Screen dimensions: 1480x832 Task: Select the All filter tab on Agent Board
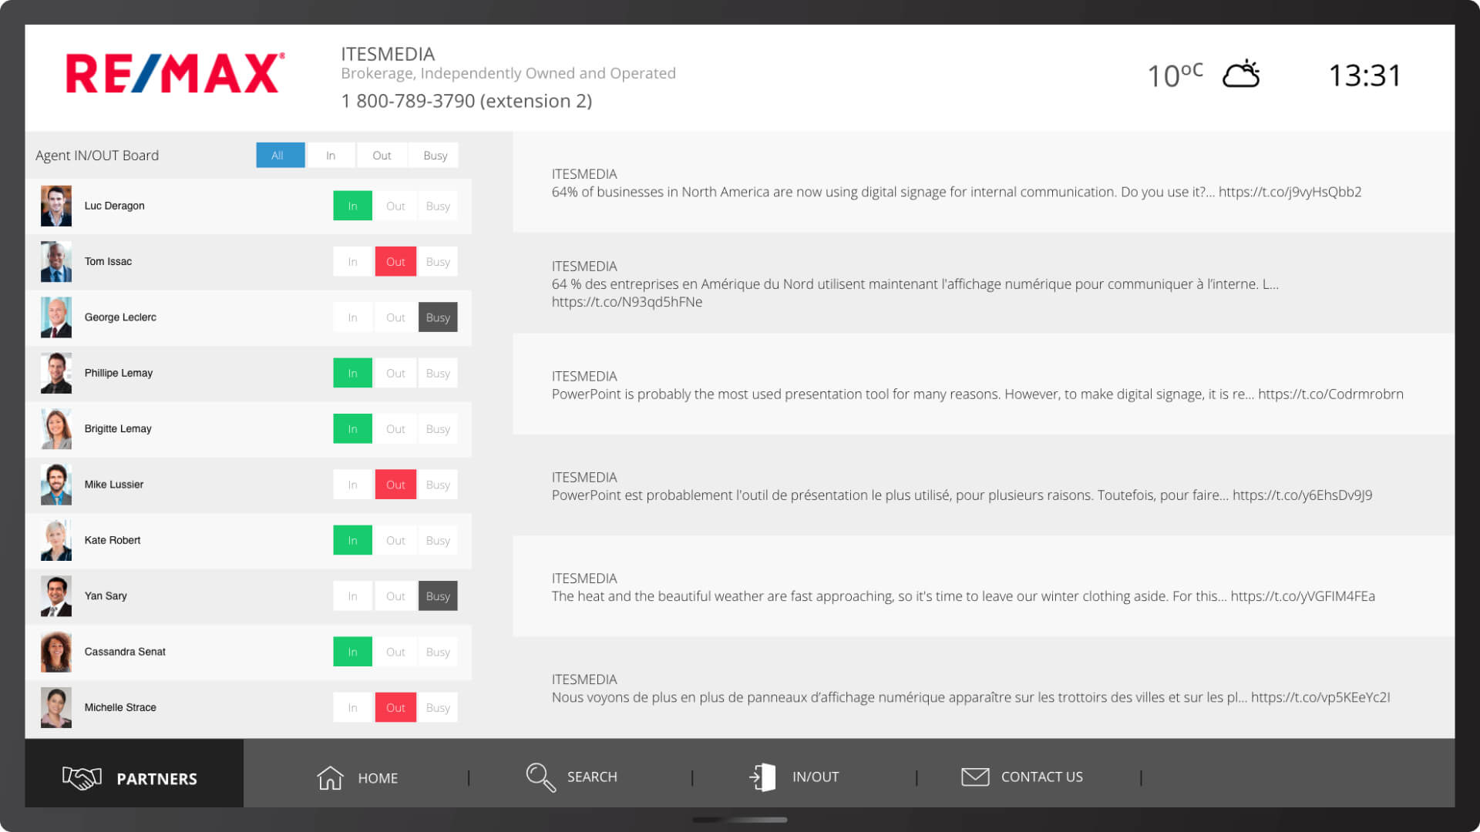(x=277, y=156)
